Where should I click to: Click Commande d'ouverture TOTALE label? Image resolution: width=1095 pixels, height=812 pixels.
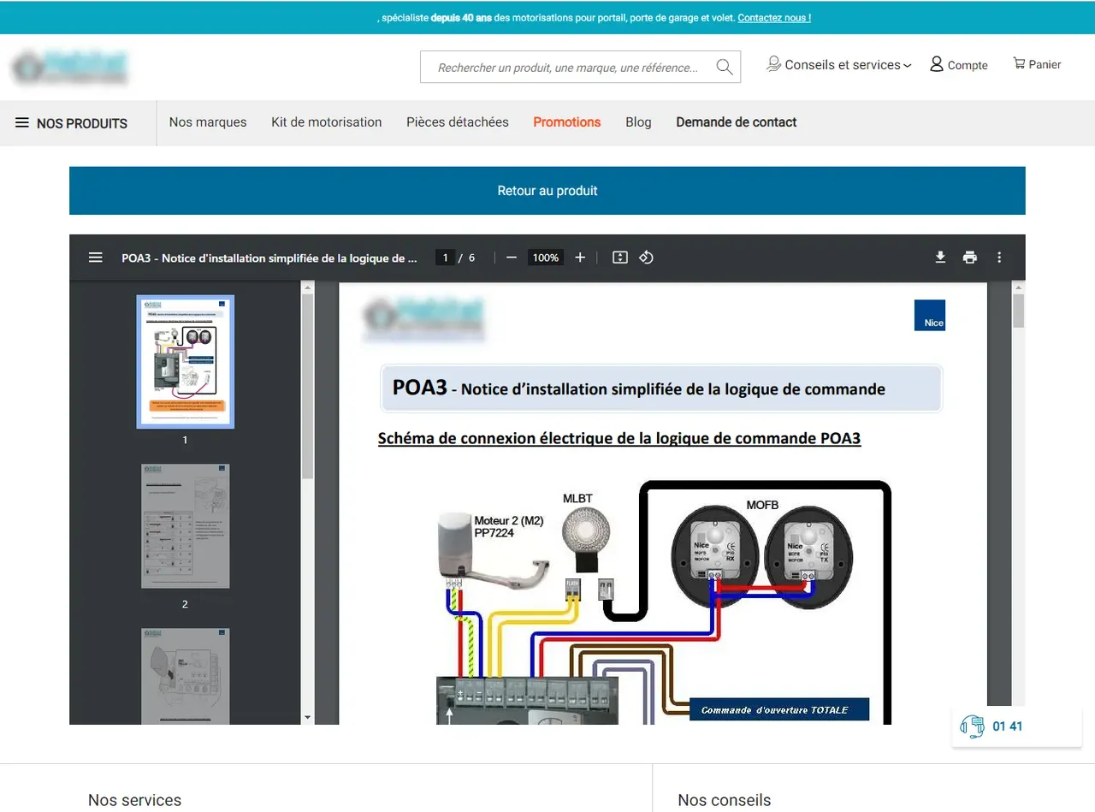click(x=779, y=709)
